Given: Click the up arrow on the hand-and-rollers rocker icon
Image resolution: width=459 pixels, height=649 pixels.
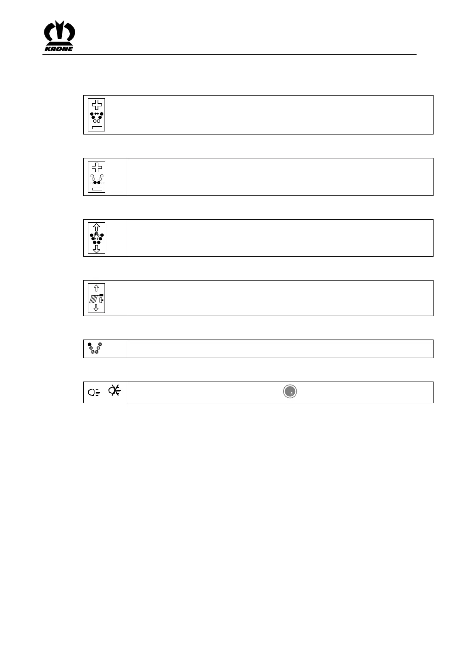Looking at the screenshot, I should pos(96,227).
